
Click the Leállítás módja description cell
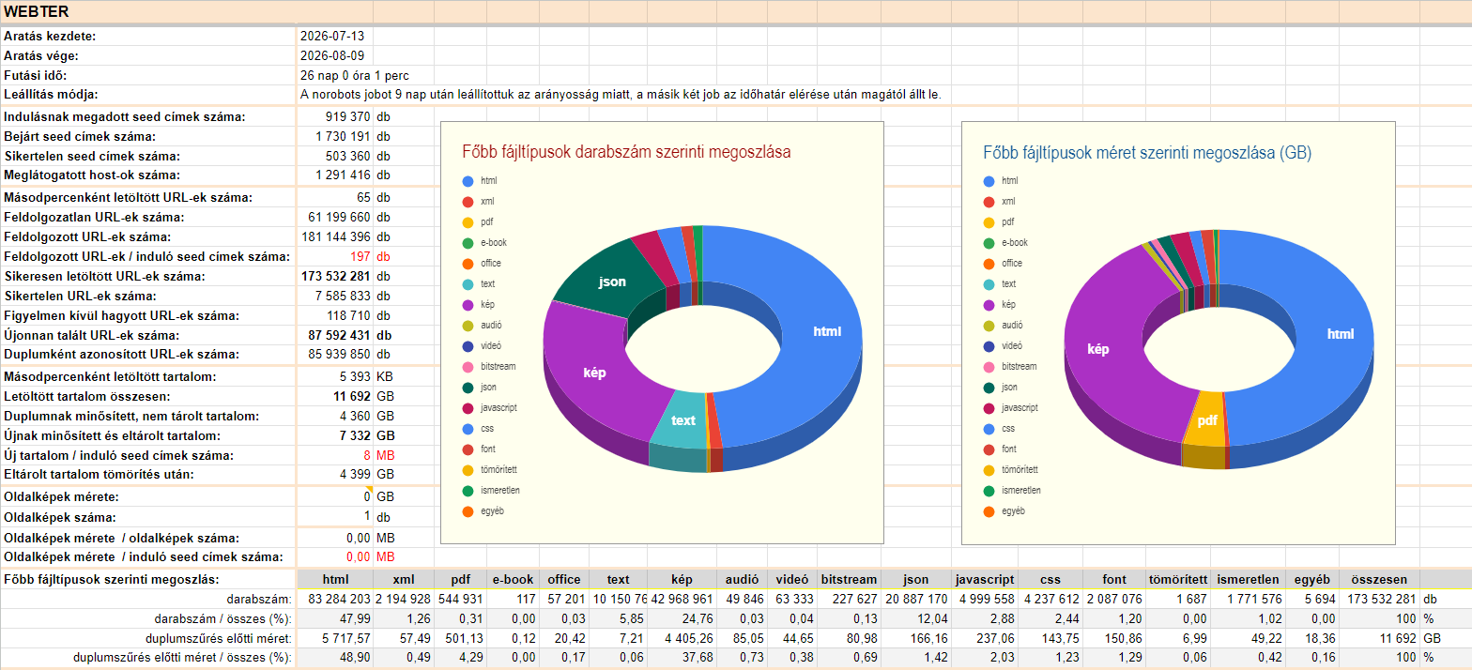click(x=620, y=95)
